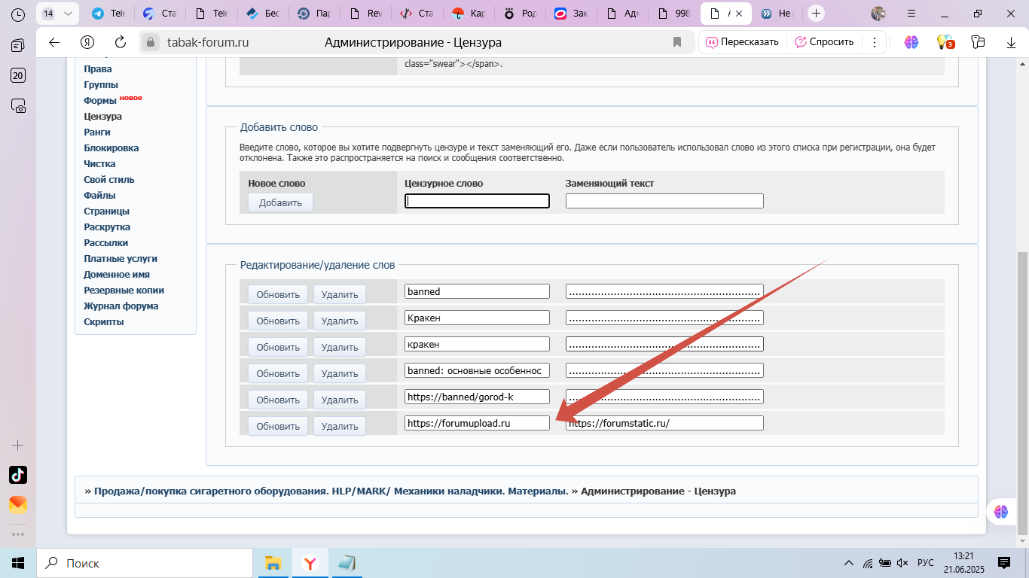Image resolution: width=1029 pixels, height=578 pixels.
Task: Open browser main menu hamburger icon
Action: (x=911, y=14)
